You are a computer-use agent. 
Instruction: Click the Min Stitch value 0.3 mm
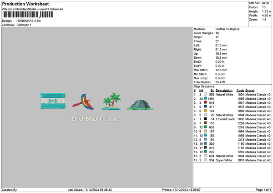tap(220, 74)
